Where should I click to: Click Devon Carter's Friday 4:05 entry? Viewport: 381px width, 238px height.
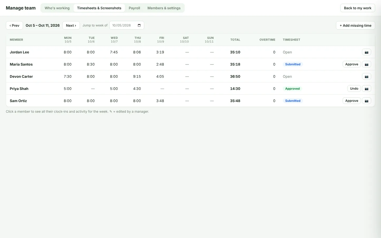pyautogui.click(x=160, y=76)
